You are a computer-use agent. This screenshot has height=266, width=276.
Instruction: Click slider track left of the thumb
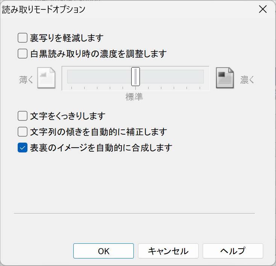click(98, 77)
